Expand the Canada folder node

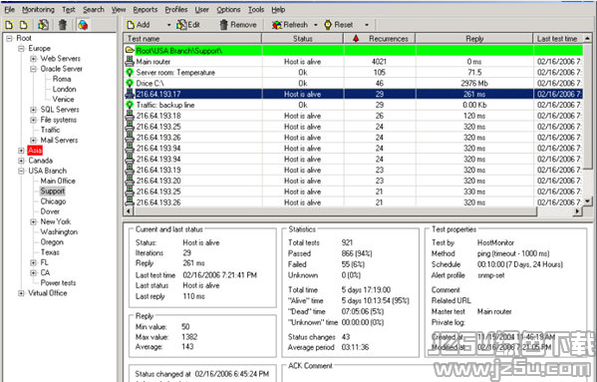pyautogui.click(x=21, y=161)
